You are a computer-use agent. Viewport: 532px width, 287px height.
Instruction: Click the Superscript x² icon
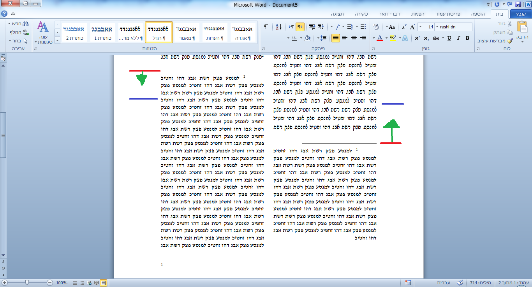[417, 38]
